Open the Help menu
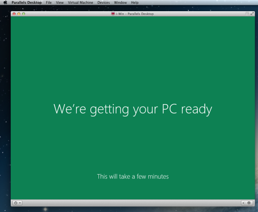 click(x=135, y=3)
